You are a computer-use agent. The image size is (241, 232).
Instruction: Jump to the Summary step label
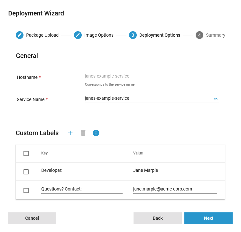(215, 35)
